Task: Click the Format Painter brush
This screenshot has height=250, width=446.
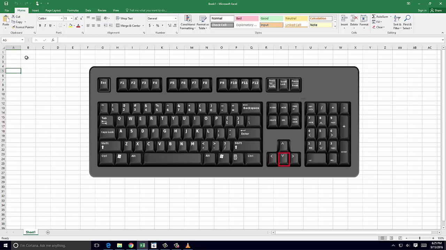Action: tap(23, 27)
